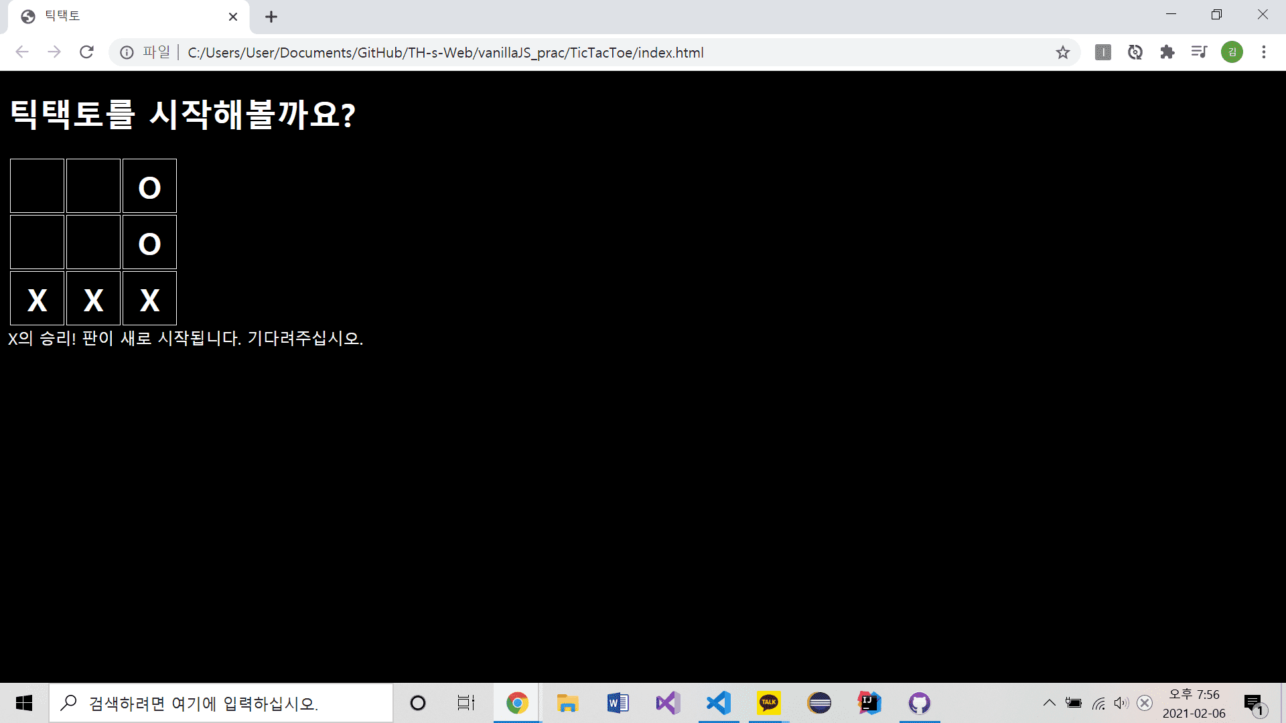Click the green profile avatar
1286x723 pixels.
coord(1232,52)
